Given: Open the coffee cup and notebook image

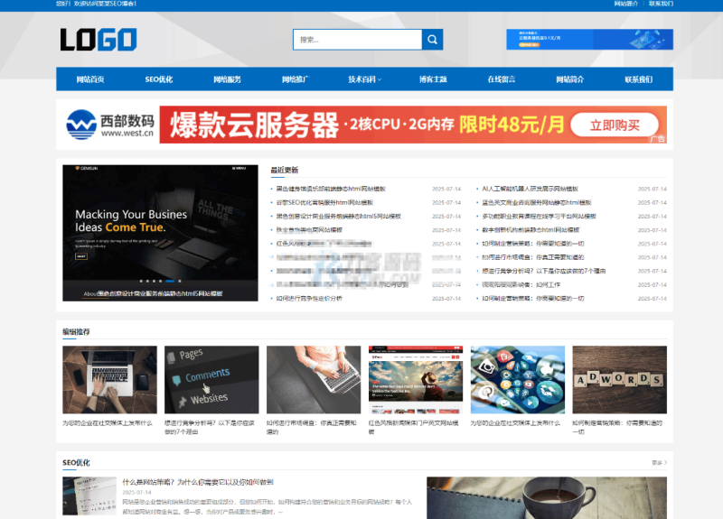Looking at the screenshot, I should (547, 498).
